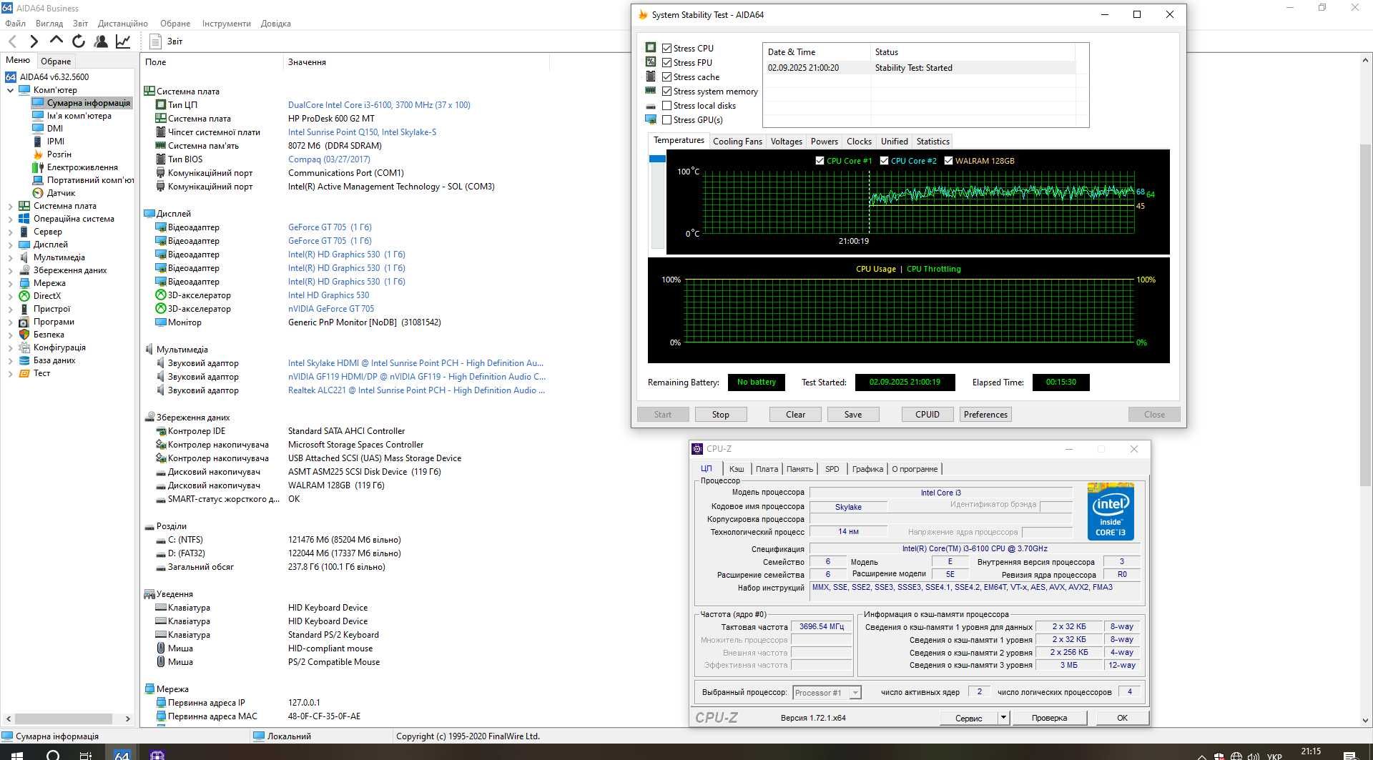The image size is (1373, 760).
Task: Click the right arrow of tree scrollbar
Action: [128, 719]
